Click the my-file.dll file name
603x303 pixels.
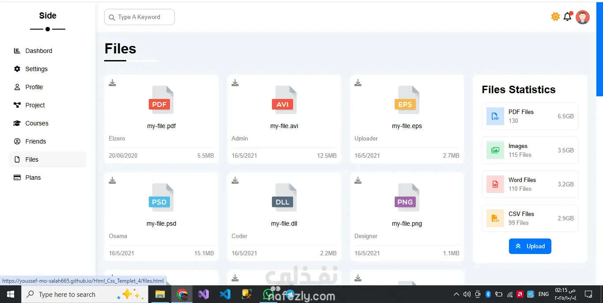click(x=284, y=223)
